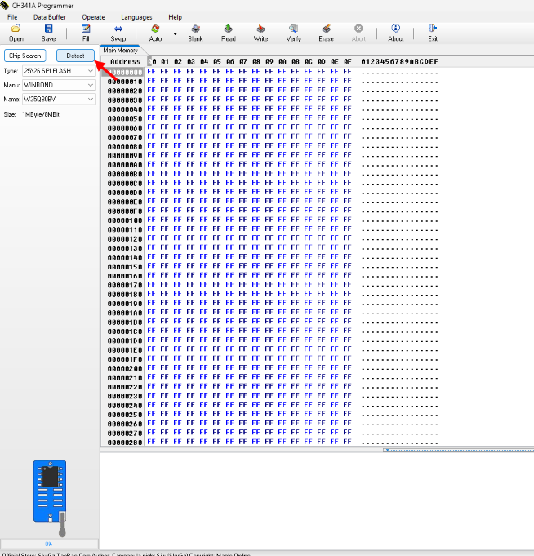Open the Operate menu

[93, 17]
